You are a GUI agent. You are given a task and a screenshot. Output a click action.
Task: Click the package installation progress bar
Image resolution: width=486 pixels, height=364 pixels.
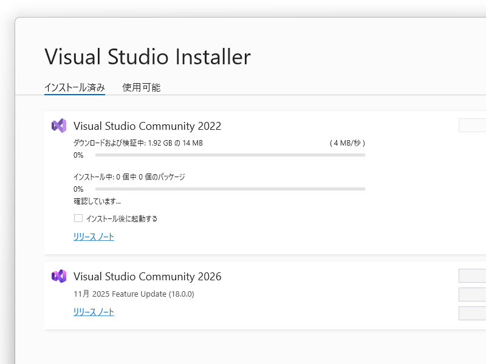tap(230, 189)
